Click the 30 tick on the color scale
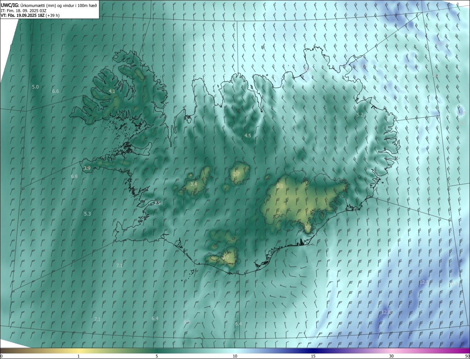 (x=391, y=356)
